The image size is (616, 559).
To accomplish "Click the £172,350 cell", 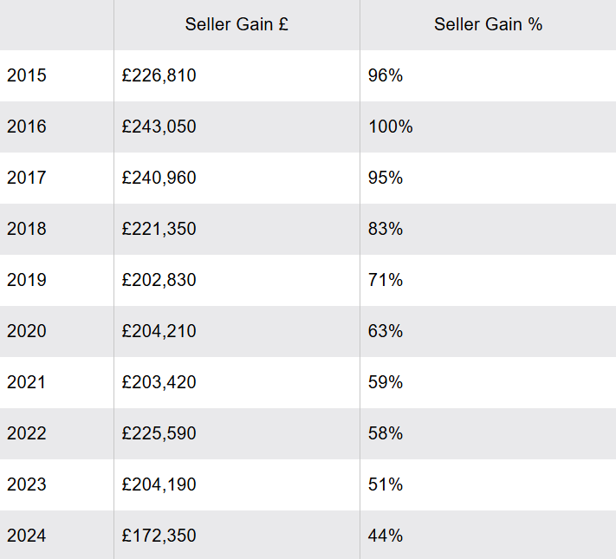I will tap(159, 536).
